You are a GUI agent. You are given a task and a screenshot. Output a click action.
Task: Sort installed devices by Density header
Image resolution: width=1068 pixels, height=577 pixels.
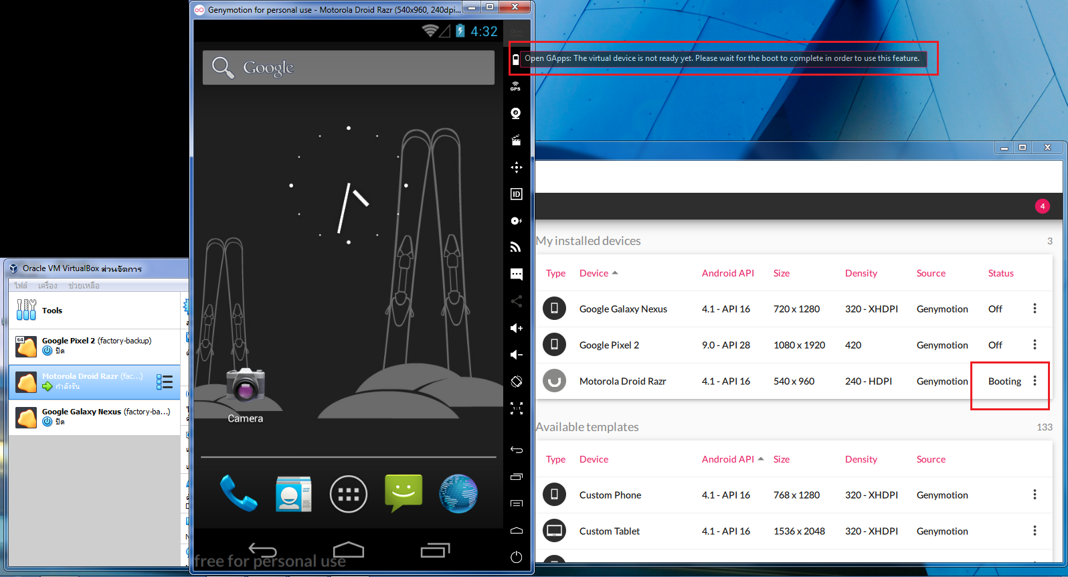coord(861,273)
